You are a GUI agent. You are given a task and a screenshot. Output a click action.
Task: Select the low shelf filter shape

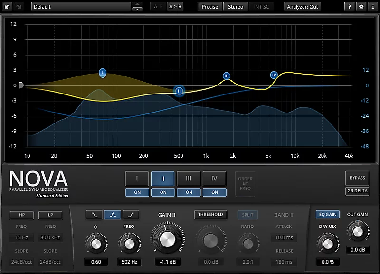(x=94, y=215)
